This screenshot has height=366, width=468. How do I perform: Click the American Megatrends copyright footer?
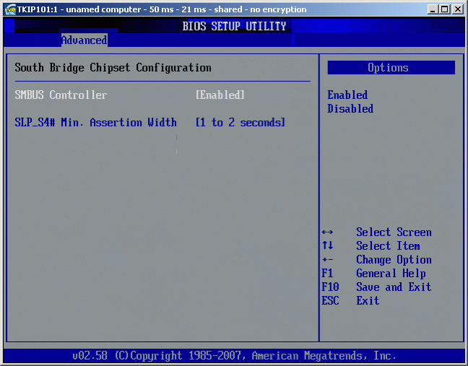(234, 356)
